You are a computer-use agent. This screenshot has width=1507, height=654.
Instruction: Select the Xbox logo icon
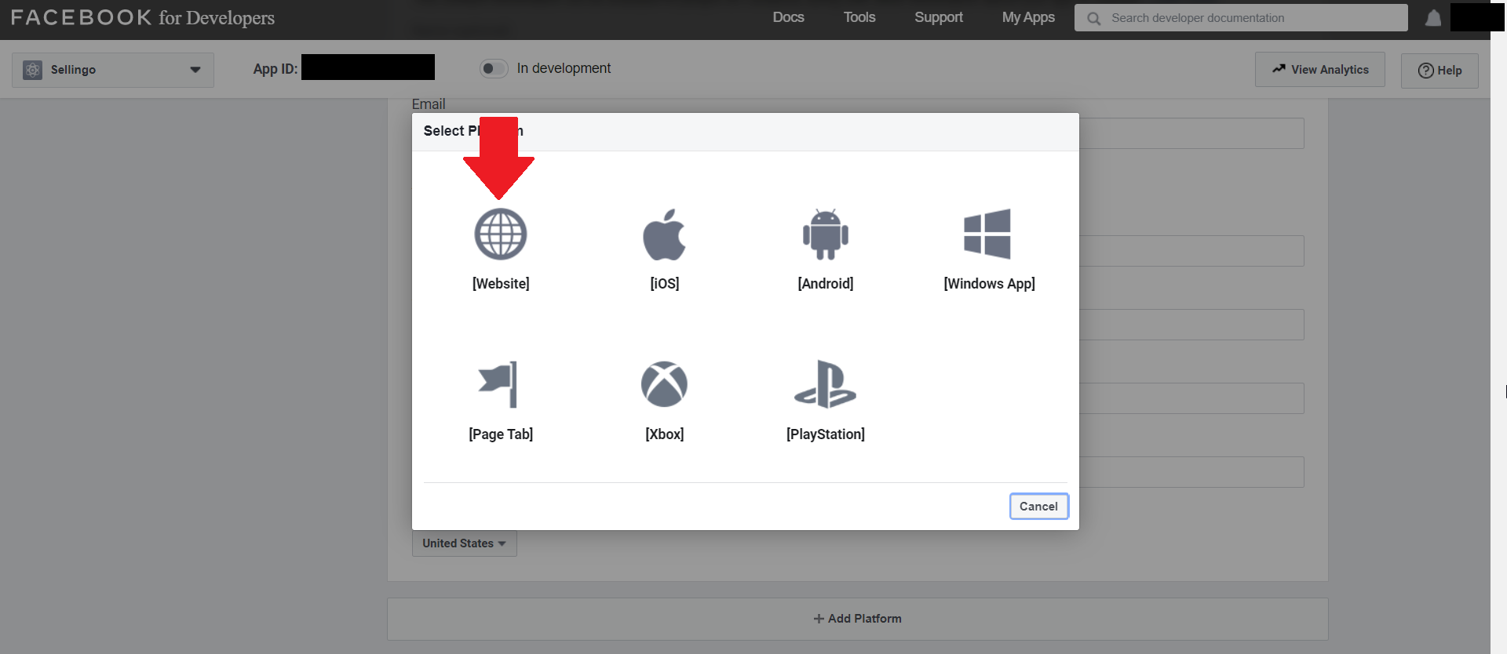(664, 384)
